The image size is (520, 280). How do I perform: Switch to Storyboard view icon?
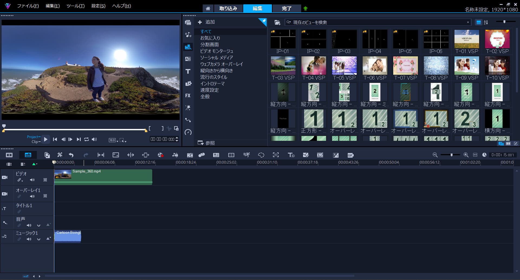9,155
